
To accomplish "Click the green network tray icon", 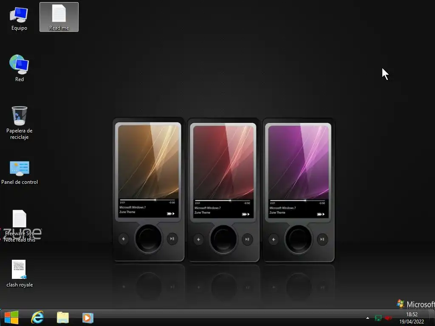I will [378, 318].
